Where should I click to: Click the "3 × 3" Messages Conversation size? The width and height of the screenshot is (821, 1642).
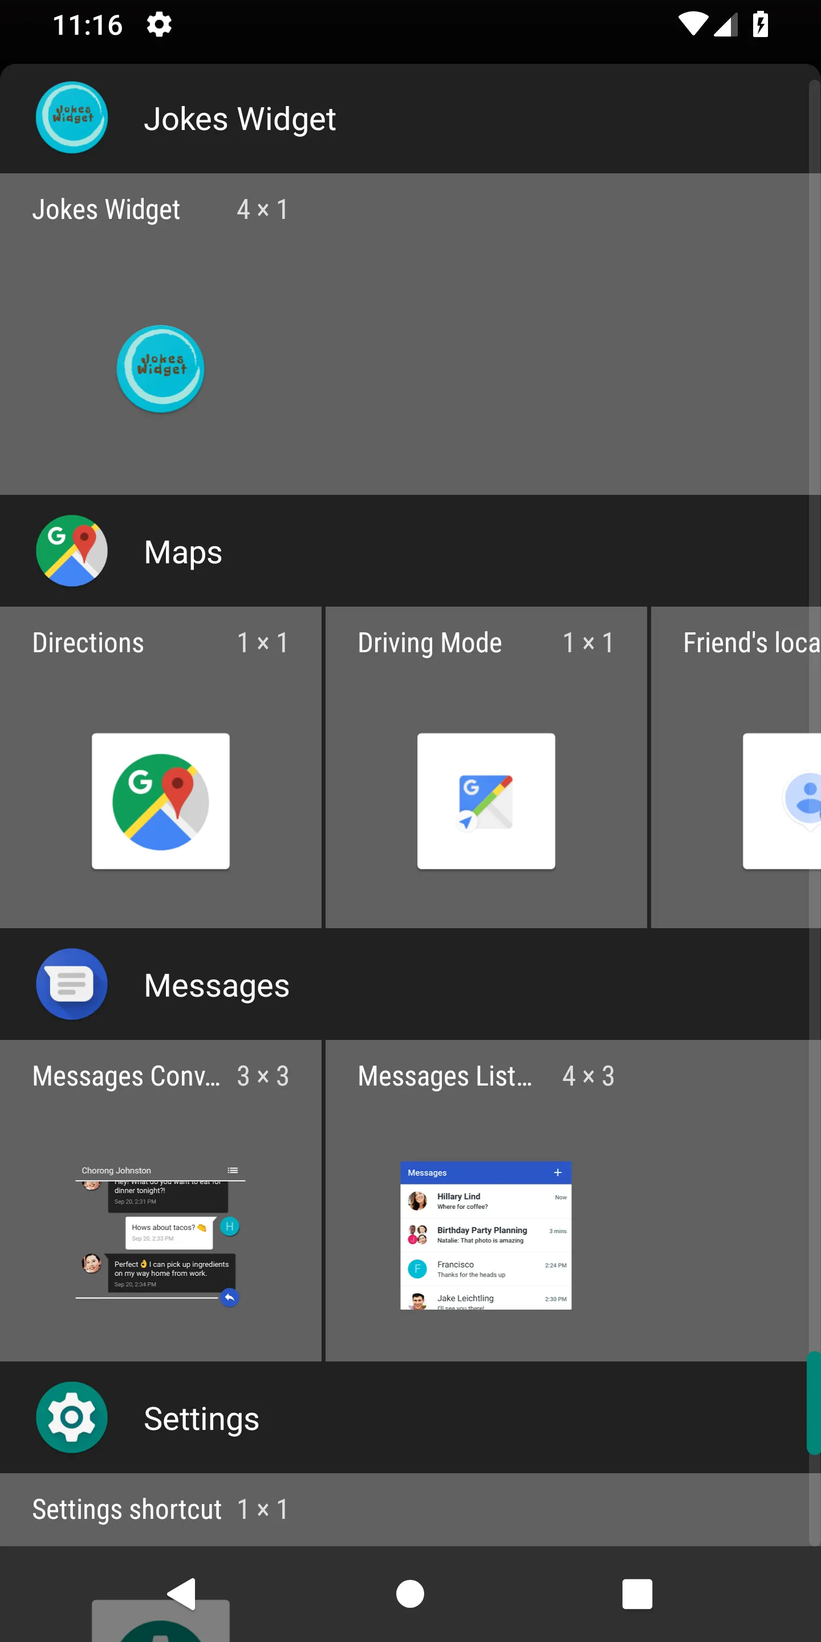pos(263,1076)
